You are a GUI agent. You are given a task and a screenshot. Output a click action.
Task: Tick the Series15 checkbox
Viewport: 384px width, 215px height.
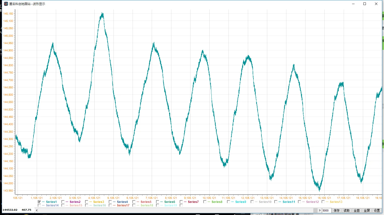(63, 205)
